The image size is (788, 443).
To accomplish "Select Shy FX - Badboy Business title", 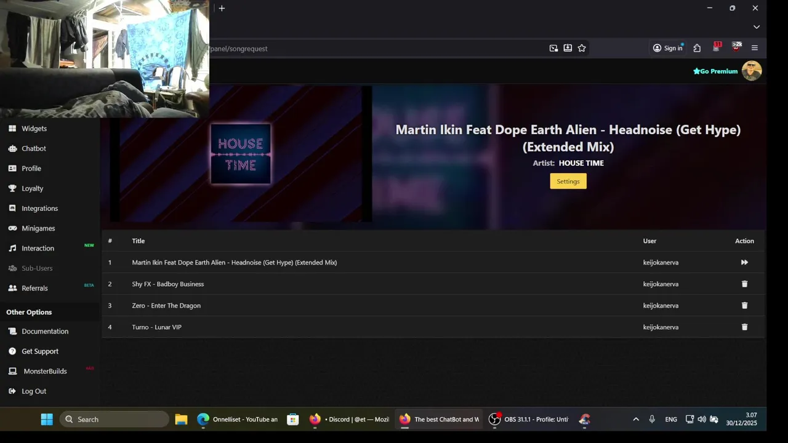I will coord(167,284).
